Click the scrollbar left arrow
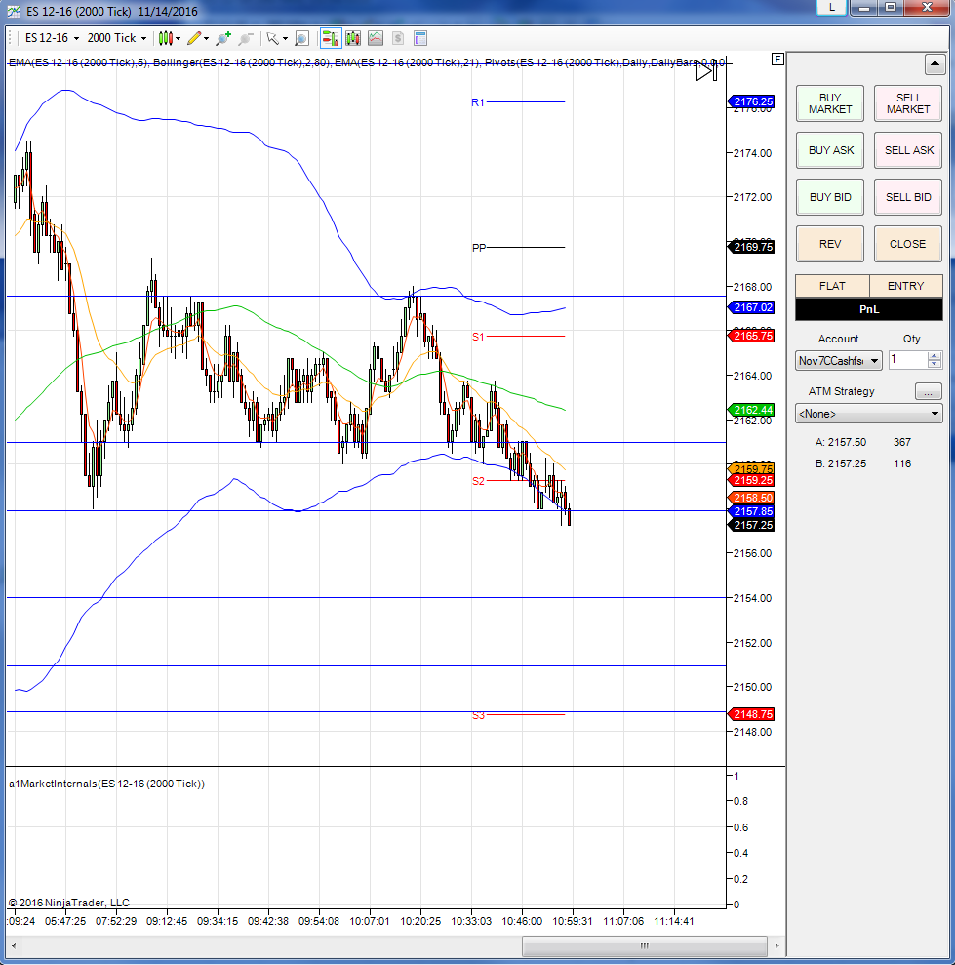955x965 pixels. 13,945
